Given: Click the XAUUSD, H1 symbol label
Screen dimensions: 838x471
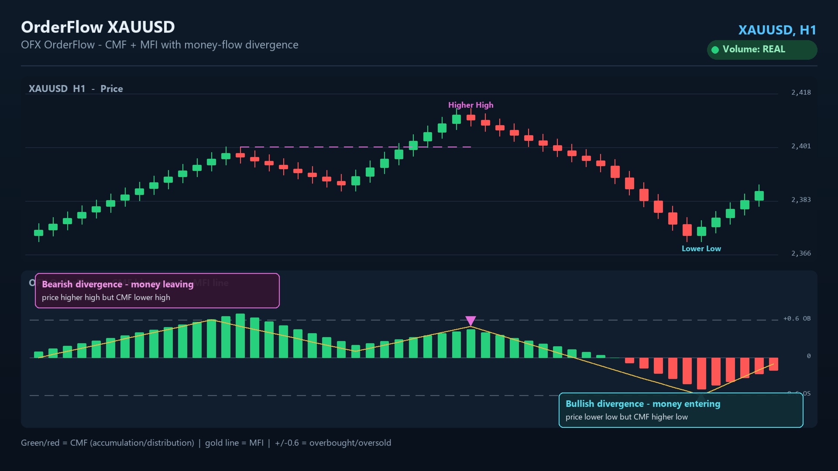Looking at the screenshot, I should pos(777,30).
